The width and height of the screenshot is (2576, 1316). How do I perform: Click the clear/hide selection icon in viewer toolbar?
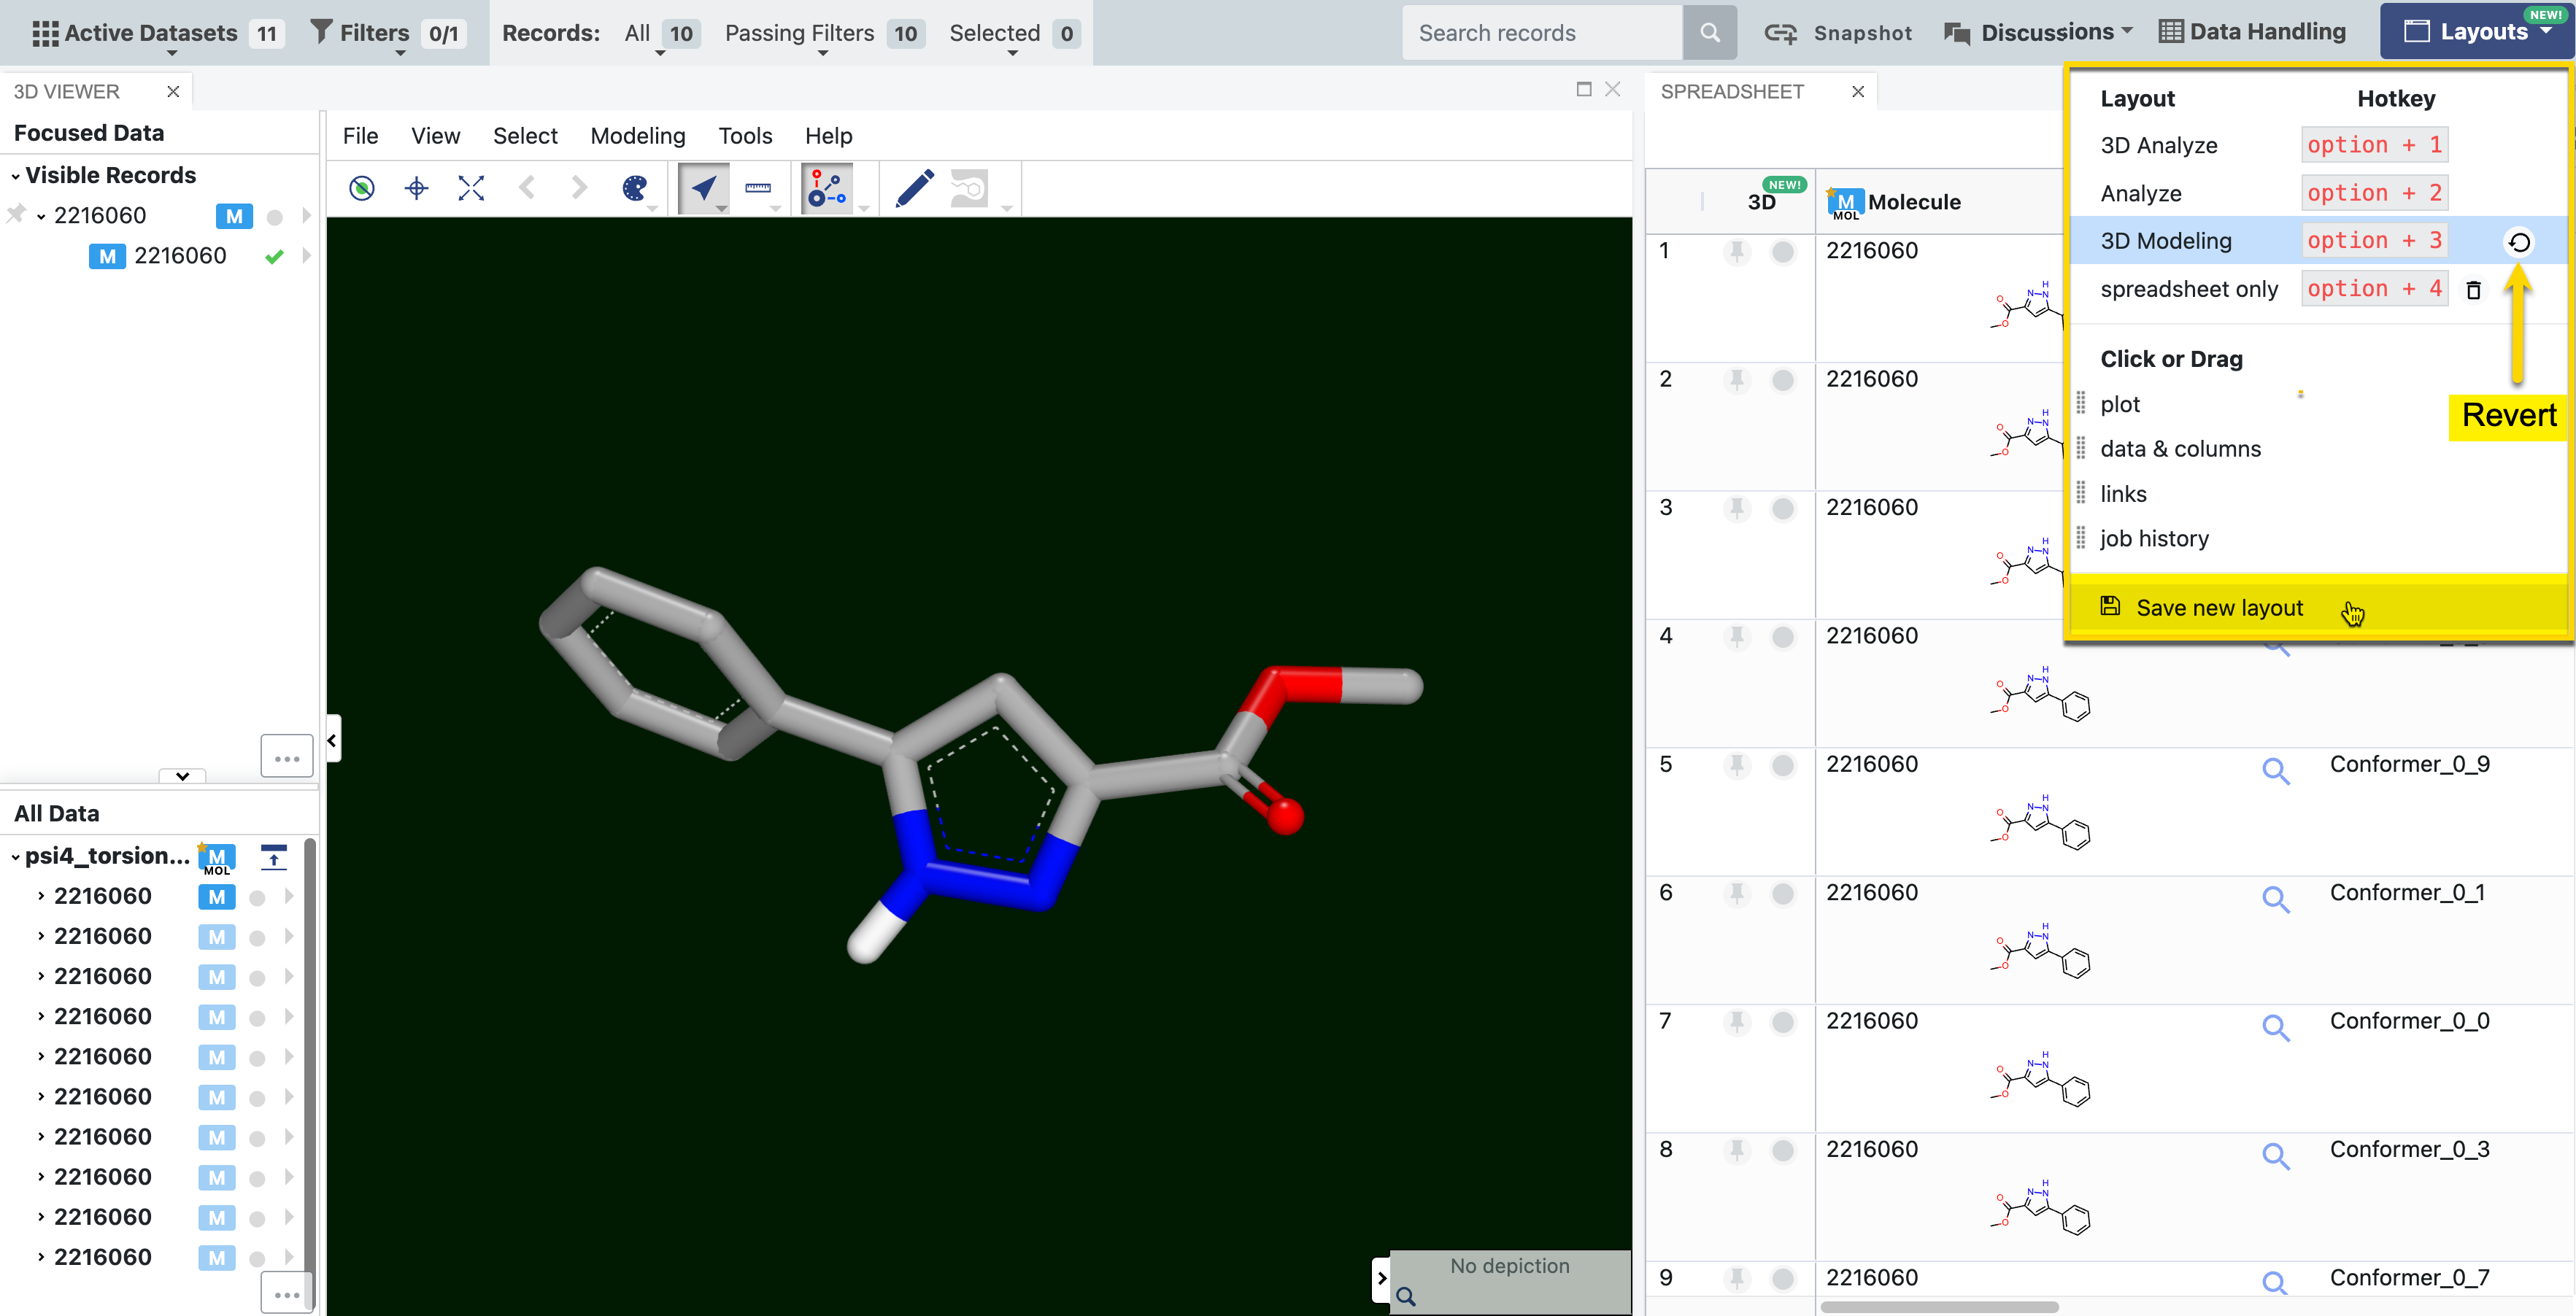point(362,188)
